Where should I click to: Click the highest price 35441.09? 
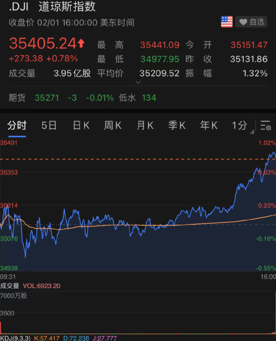[160, 45]
